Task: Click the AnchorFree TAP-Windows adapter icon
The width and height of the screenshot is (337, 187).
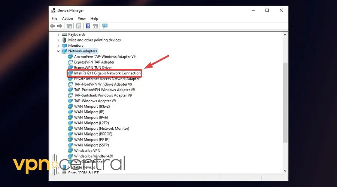Action: [70, 57]
